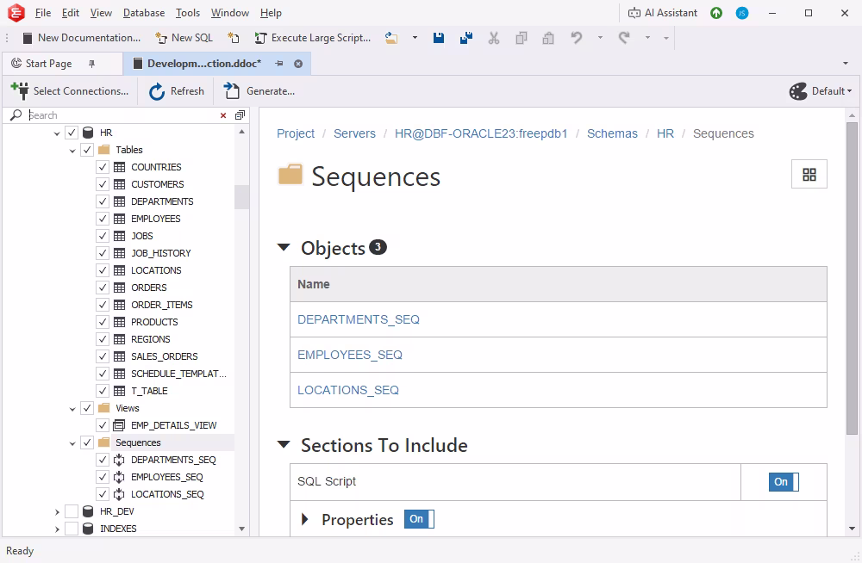The width and height of the screenshot is (862, 563).
Task: Click the Cut scissors icon
Action: point(494,38)
